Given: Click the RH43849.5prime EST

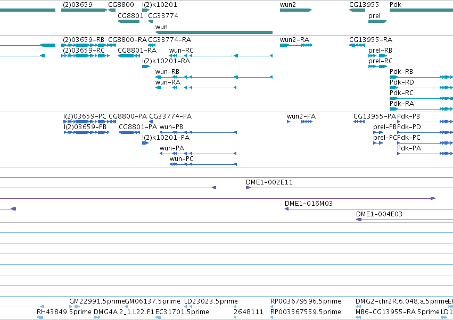Looking at the screenshot, I should coord(40,318).
